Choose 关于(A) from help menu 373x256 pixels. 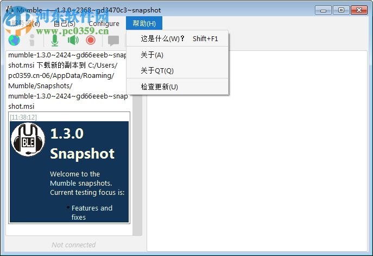tap(177, 55)
